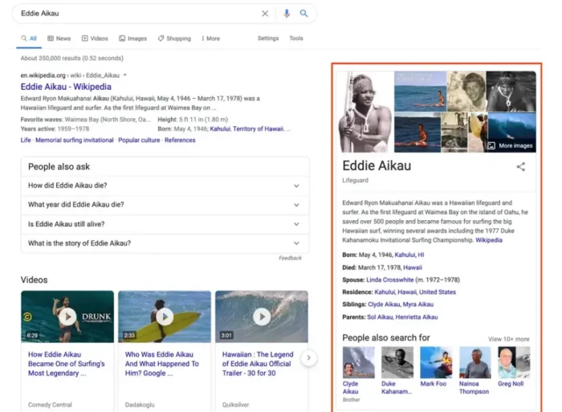The width and height of the screenshot is (562, 412).
Task: Open sibling Clyde Aikau link
Action: [384, 304]
